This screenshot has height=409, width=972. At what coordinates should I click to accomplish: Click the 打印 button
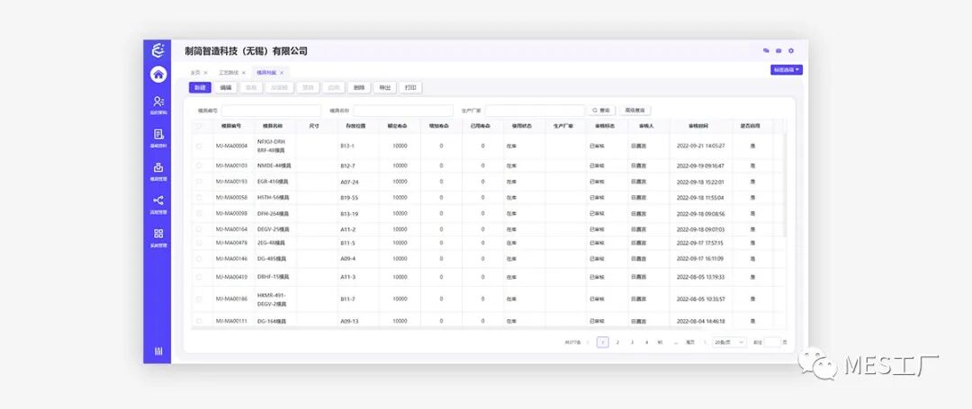coord(410,88)
